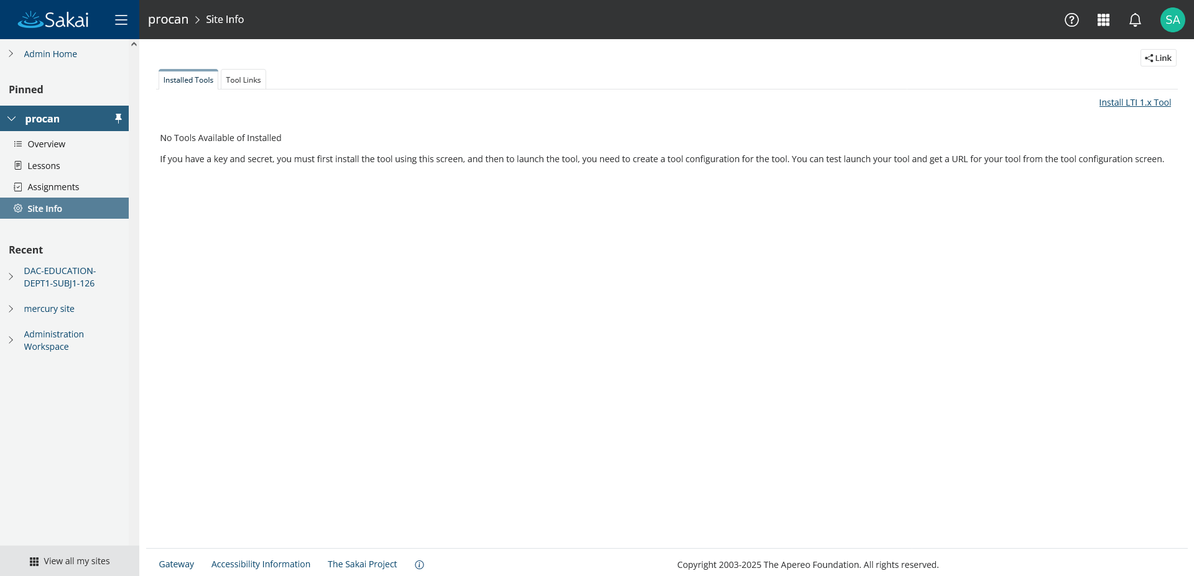
Task: Open the notifications bell
Action: pyautogui.click(x=1135, y=20)
